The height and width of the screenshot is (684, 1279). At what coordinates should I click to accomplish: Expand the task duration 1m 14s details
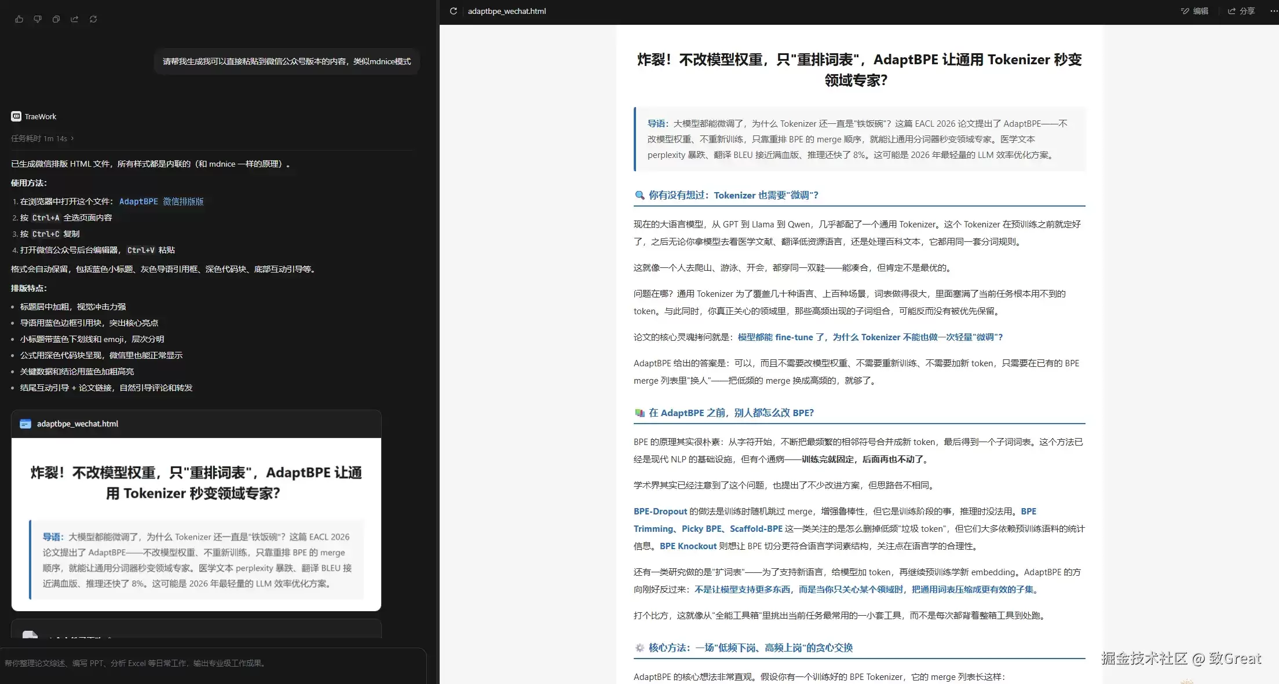pyautogui.click(x=42, y=138)
